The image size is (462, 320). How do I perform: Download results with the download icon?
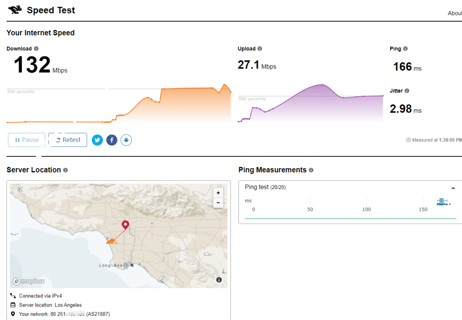coord(126,140)
